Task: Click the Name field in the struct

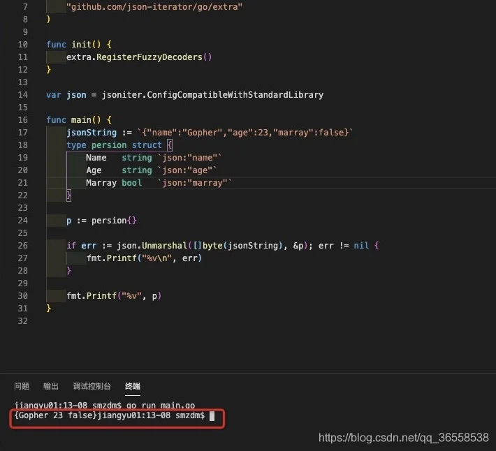Action: 96,158
